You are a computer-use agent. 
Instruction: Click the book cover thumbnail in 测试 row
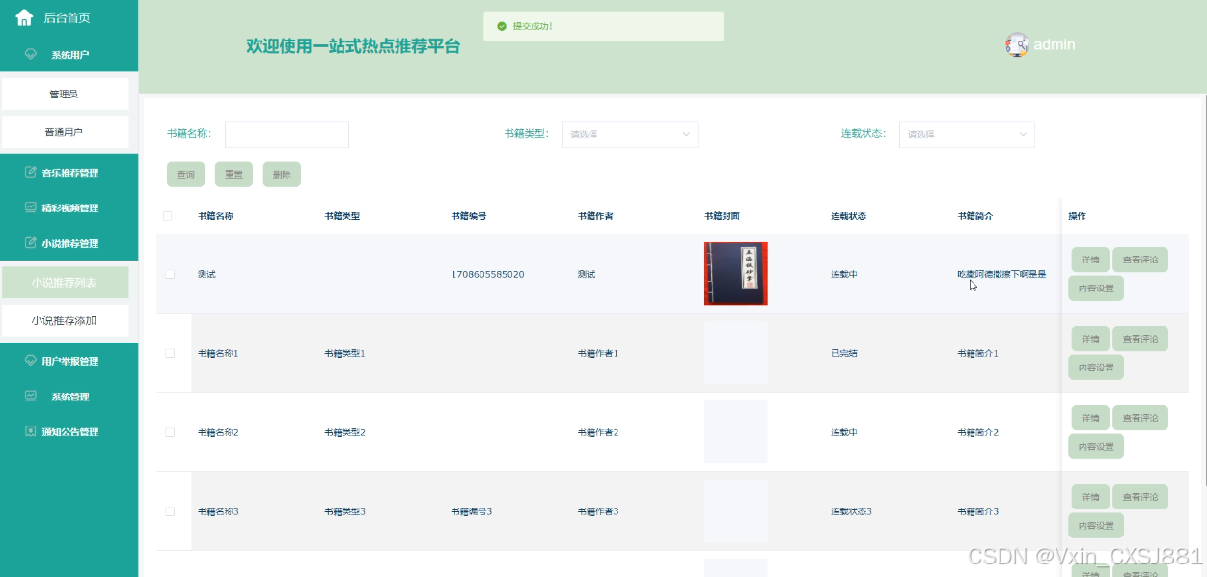[736, 274]
